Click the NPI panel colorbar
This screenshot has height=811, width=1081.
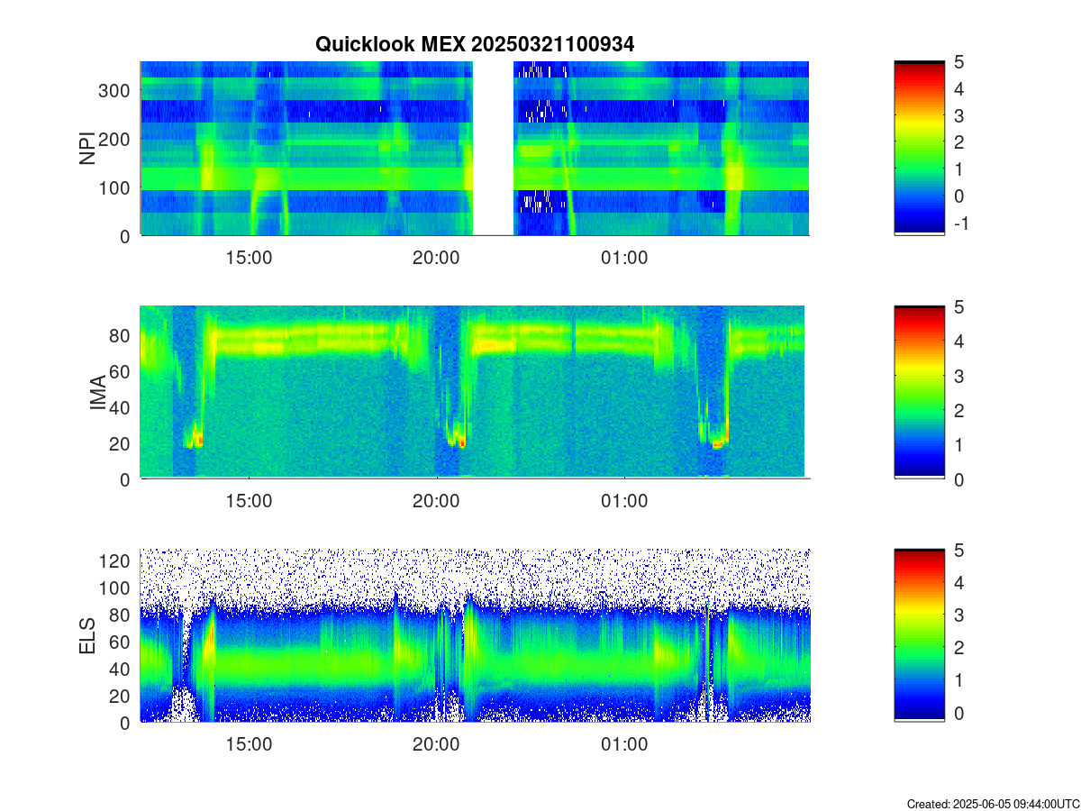click(x=919, y=149)
